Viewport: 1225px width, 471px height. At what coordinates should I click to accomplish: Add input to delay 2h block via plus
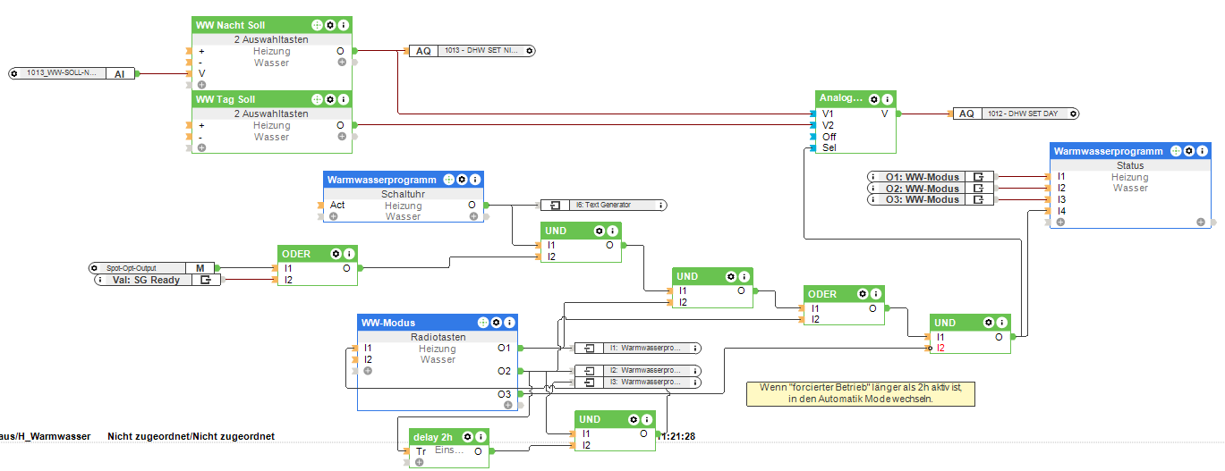tap(419, 462)
